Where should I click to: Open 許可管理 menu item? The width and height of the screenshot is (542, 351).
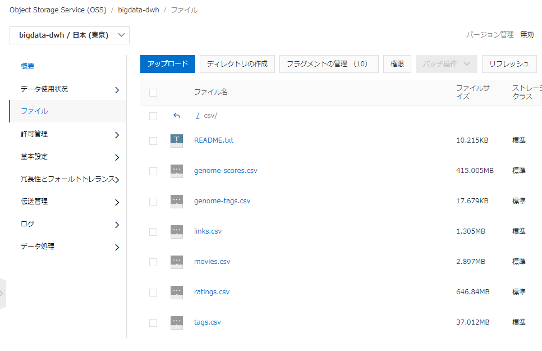(34, 134)
